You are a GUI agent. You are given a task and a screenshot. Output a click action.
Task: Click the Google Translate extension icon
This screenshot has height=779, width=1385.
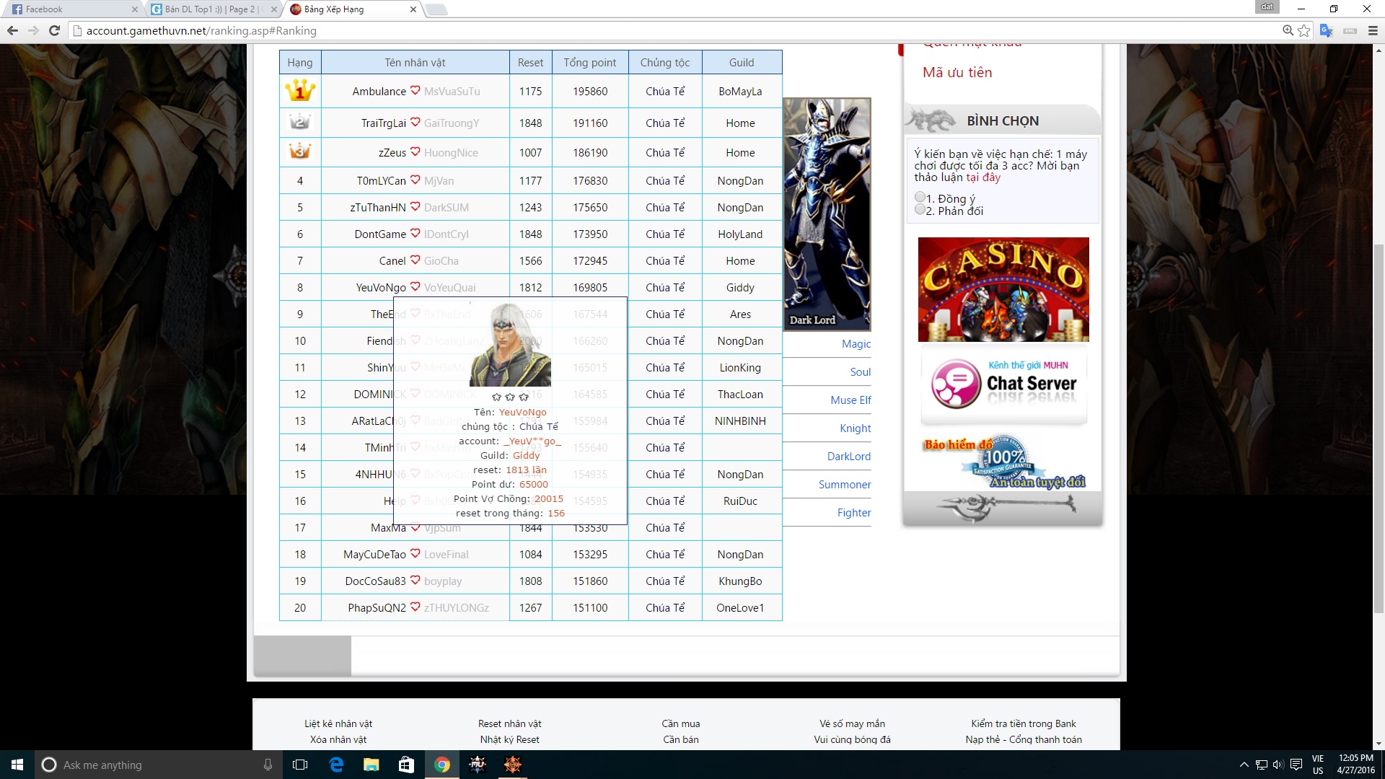[1326, 30]
